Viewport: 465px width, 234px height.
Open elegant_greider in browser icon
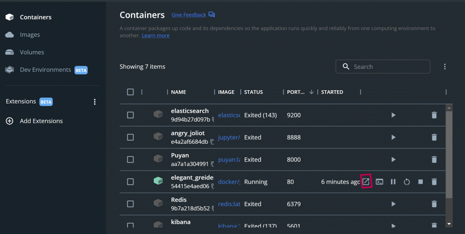pos(366,181)
